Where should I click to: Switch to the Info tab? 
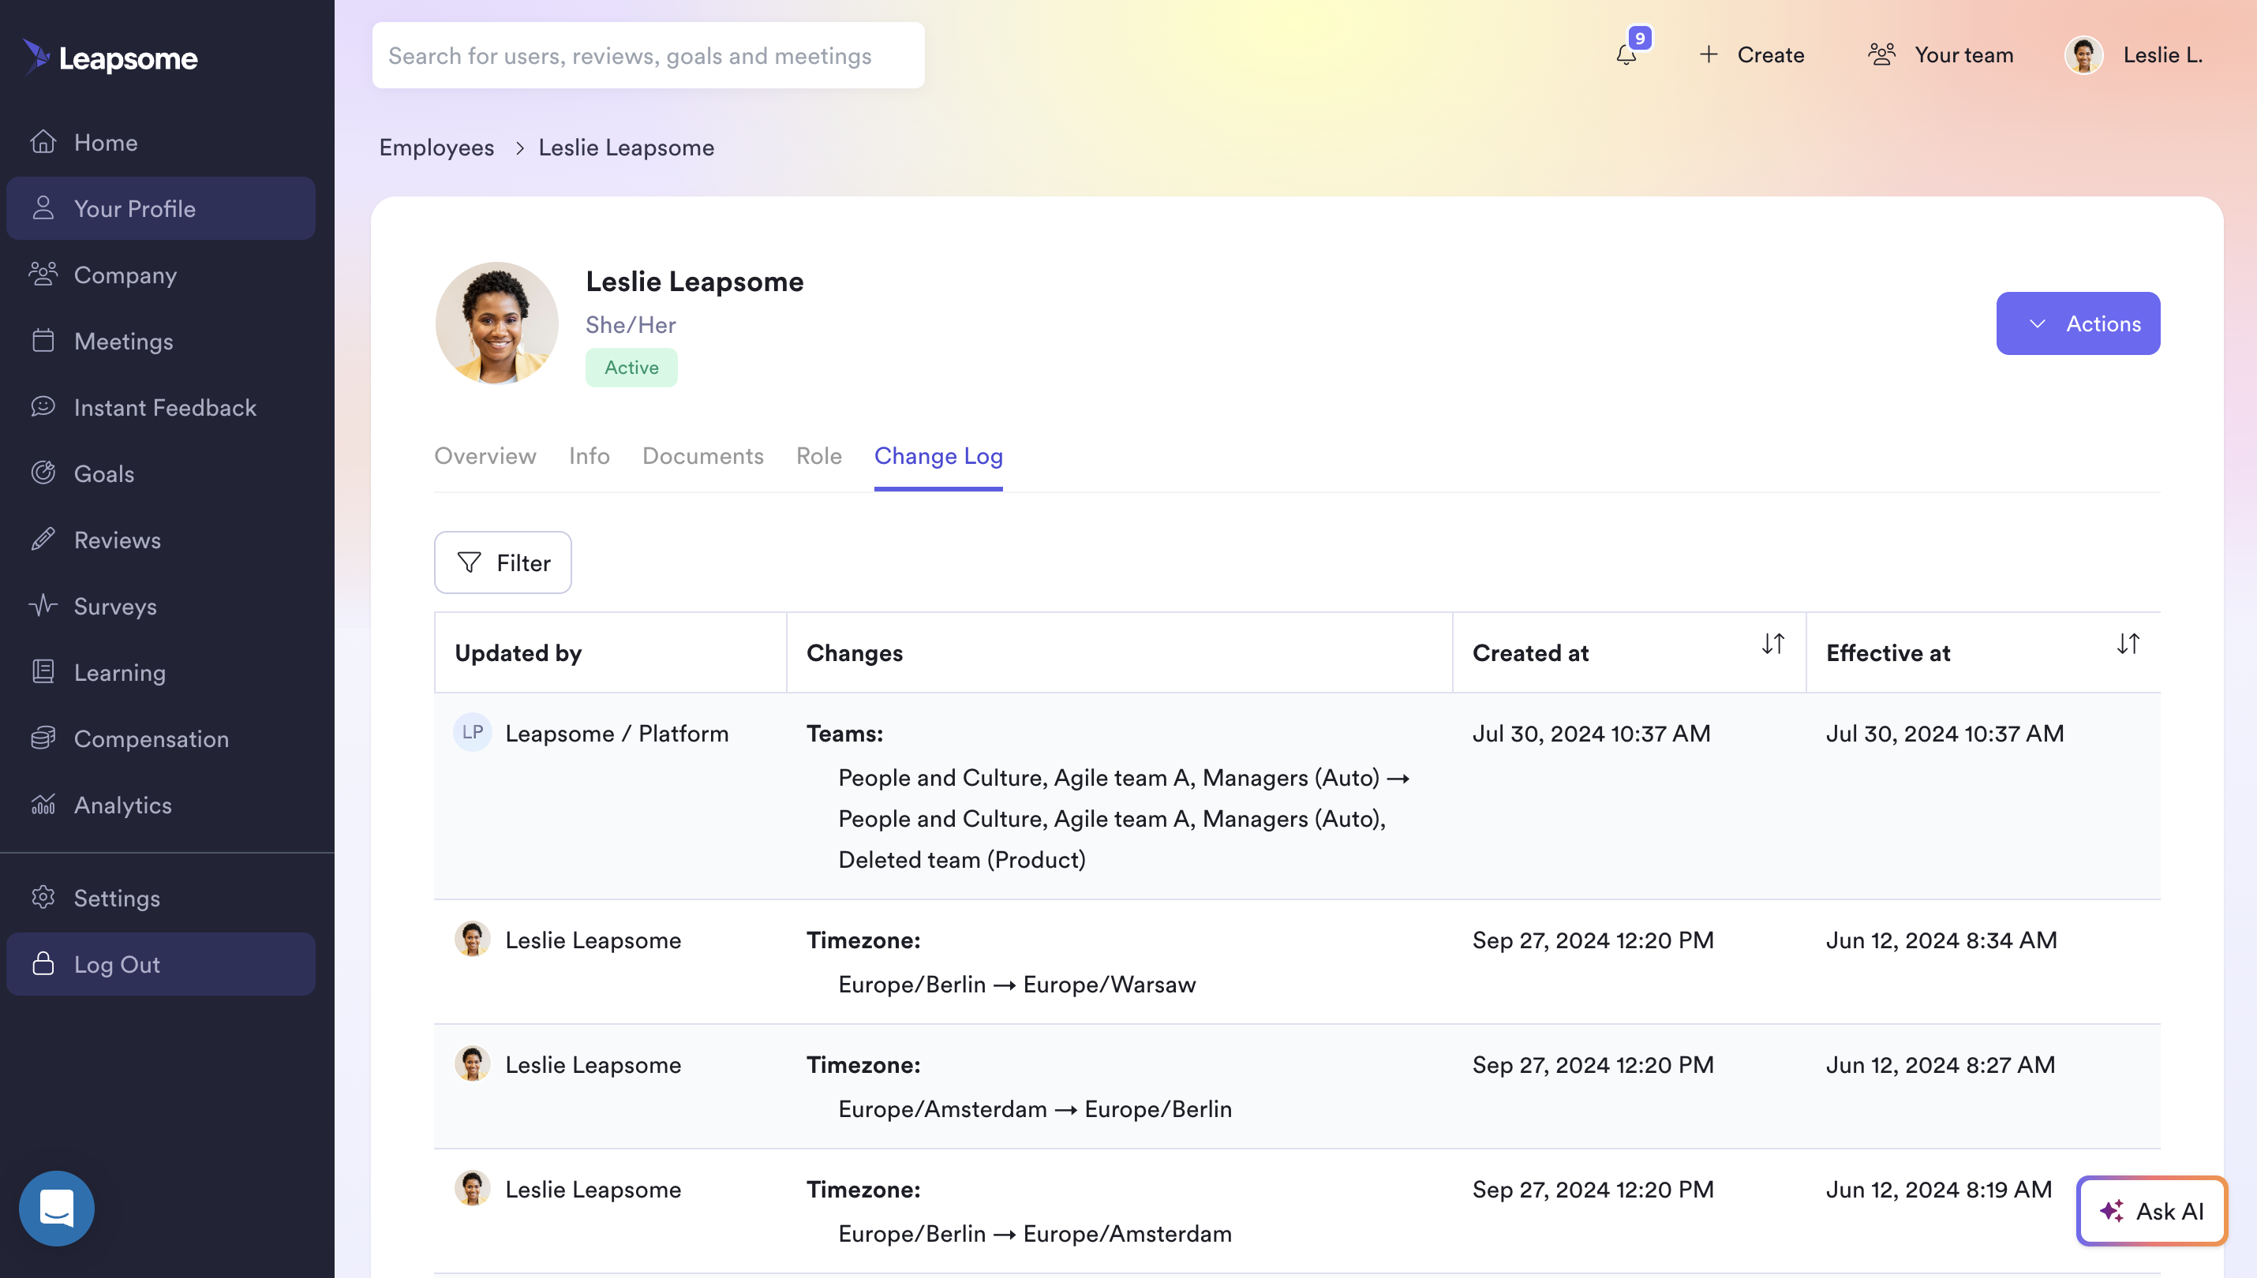pyautogui.click(x=589, y=455)
